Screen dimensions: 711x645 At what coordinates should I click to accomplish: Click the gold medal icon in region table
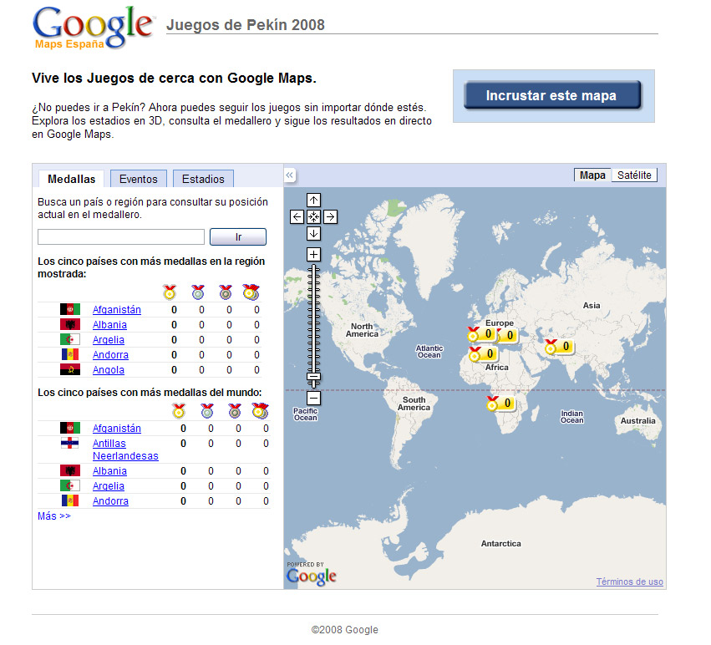[170, 292]
